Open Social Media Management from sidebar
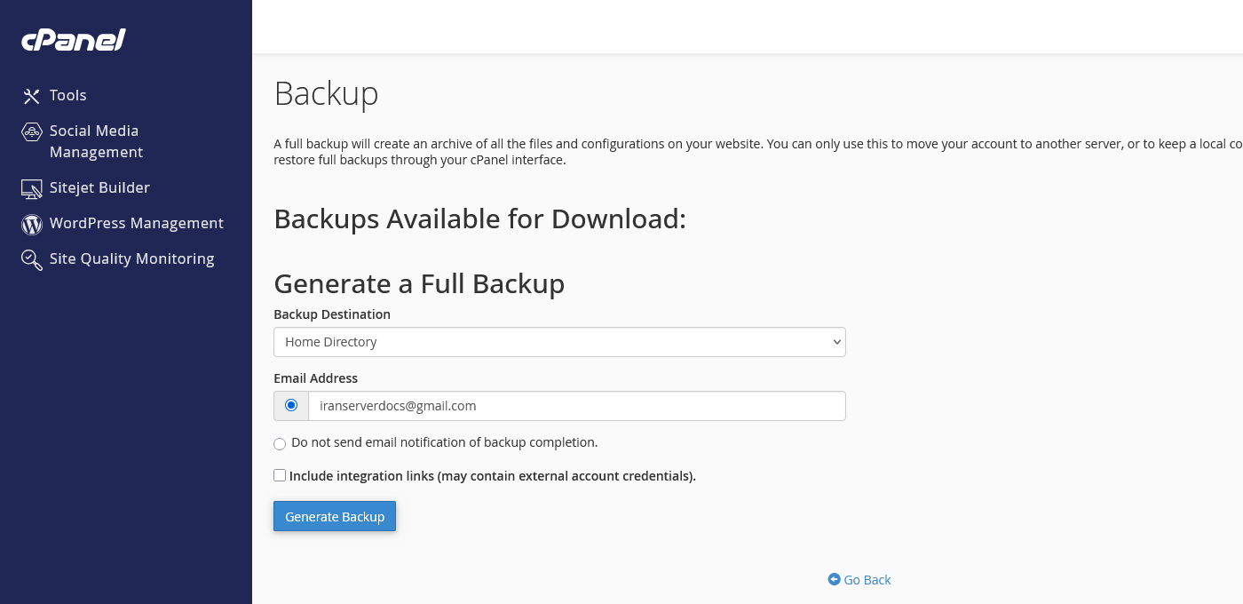This screenshot has width=1243, height=604. pos(94,141)
